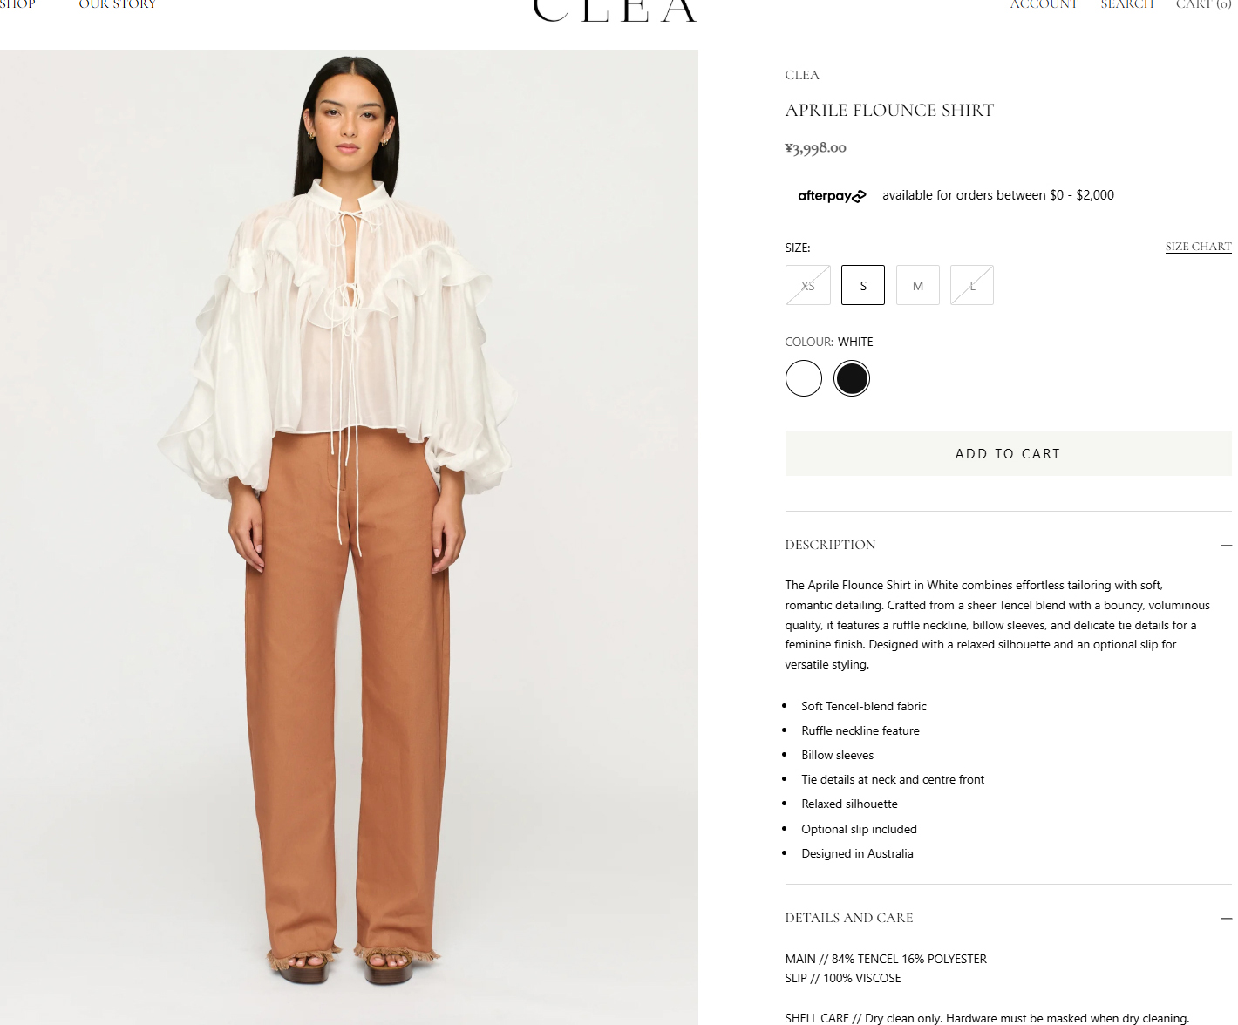Collapse the Description section minus icon
The width and height of the screenshot is (1238, 1025).
pos(1226,546)
